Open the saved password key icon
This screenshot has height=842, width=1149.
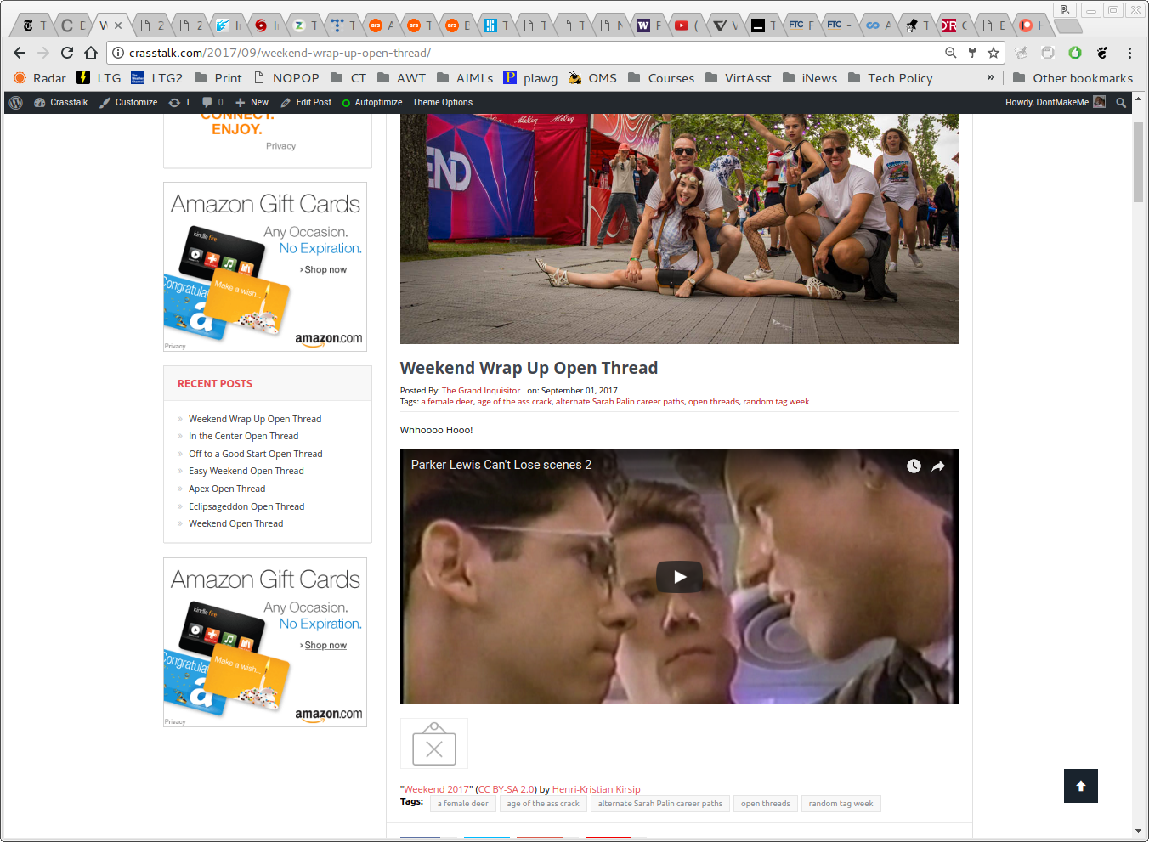[972, 53]
